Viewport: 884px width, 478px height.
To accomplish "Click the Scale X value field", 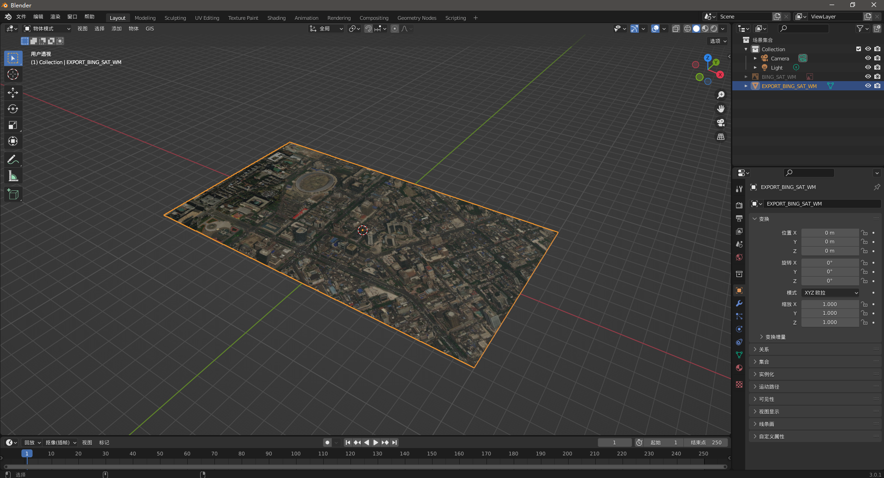I will click(x=830, y=304).
